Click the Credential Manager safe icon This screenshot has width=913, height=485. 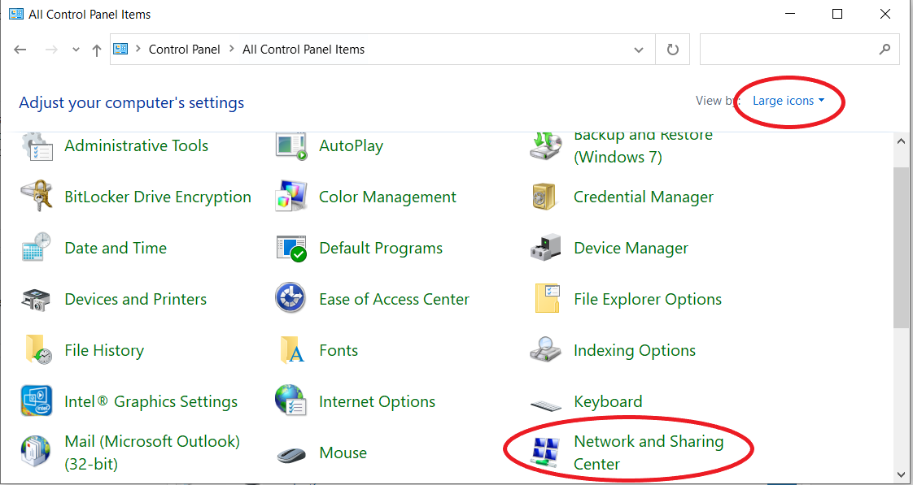click(x=545, y=197)
